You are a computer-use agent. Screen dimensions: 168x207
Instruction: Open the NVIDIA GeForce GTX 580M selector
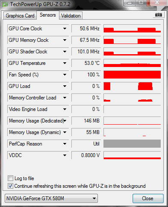click(51, 198)
